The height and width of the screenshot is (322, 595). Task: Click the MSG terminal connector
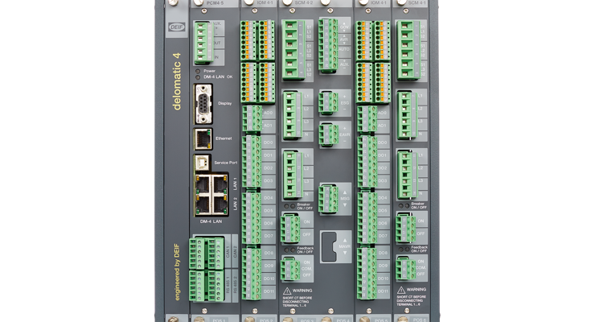(328, 199)
